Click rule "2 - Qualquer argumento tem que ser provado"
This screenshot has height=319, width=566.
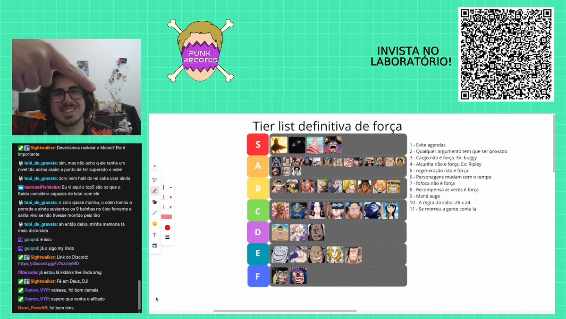(x=458, y=151)
